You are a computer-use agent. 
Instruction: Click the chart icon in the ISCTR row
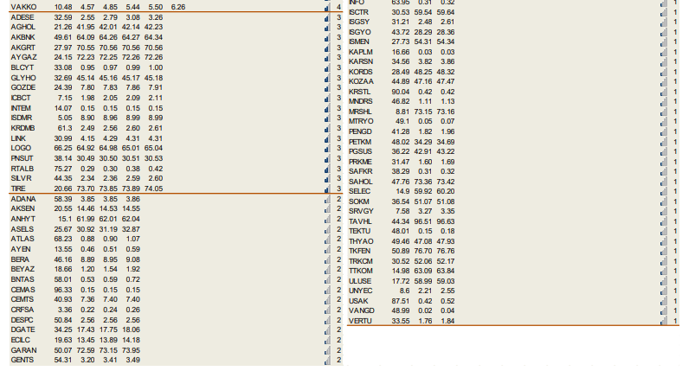coord(663,13)
